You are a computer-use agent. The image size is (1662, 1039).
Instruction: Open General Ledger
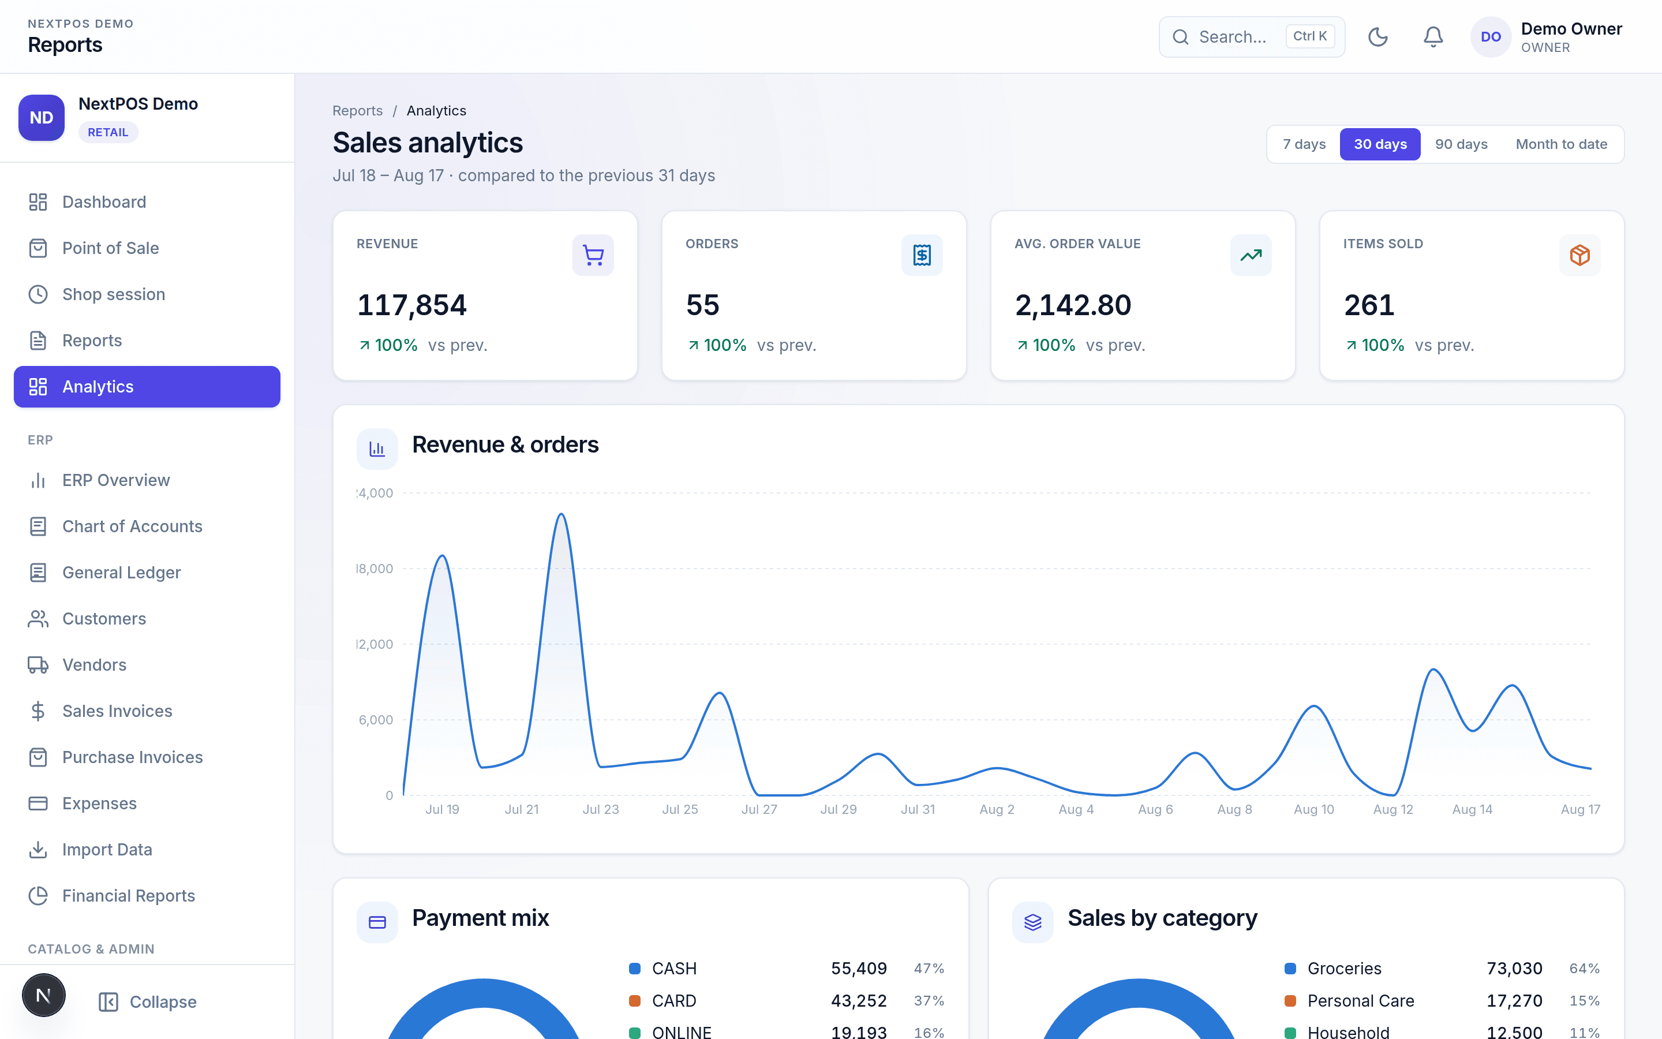click(147, 573)
